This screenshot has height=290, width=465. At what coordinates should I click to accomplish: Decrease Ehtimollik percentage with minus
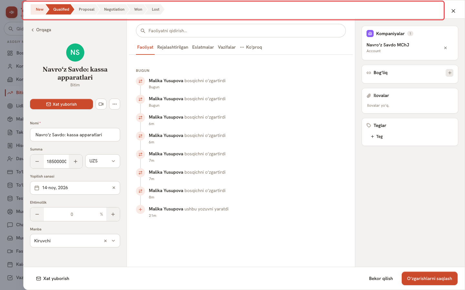tap(37, 214)
